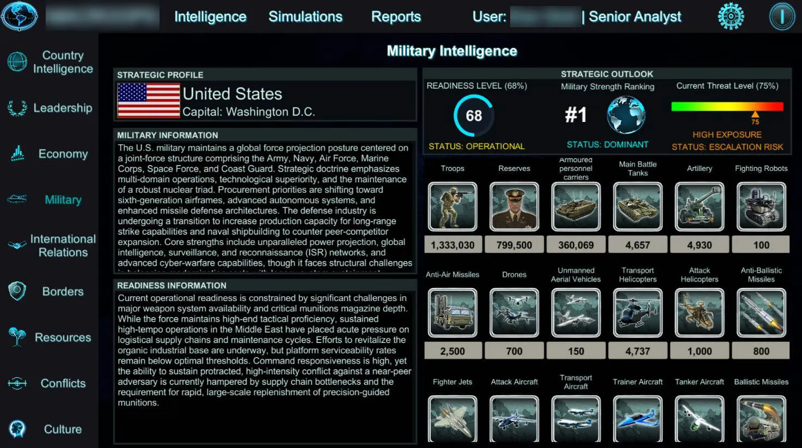This screenshot has height=448, width=802.
Task: Select the Artillery cannon icon
Action: (x=700, y=206)
